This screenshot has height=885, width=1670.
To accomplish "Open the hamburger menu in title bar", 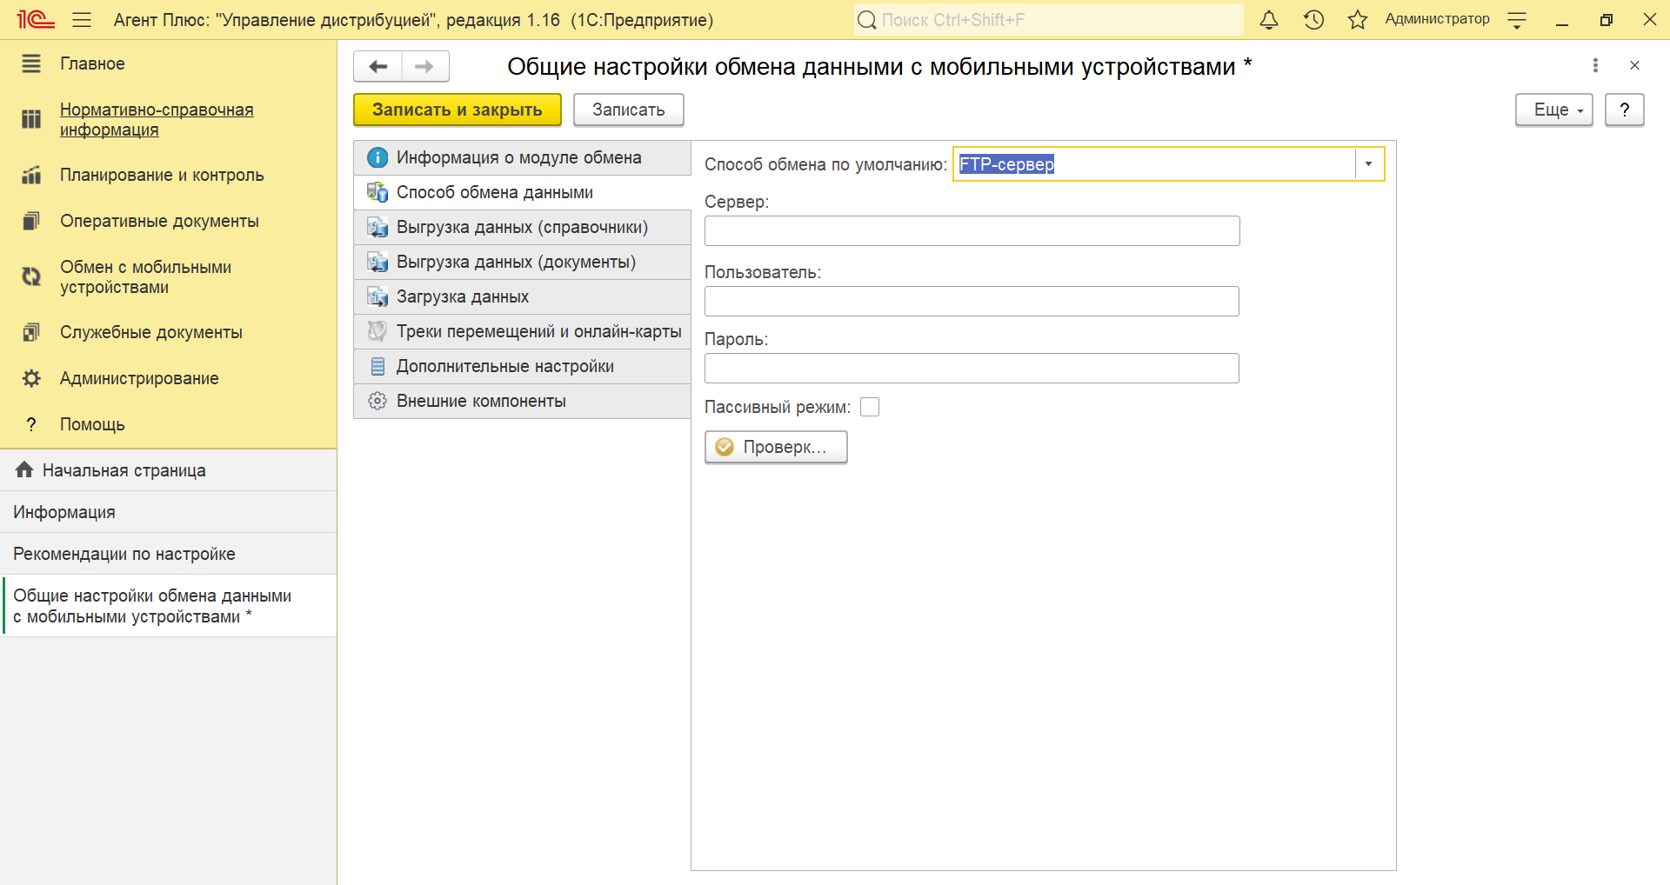I will (82, 20).
